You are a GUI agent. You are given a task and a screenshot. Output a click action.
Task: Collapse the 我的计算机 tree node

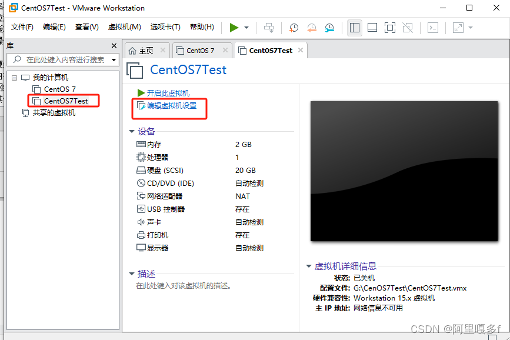pyautogui.click(x=14, y=76)
